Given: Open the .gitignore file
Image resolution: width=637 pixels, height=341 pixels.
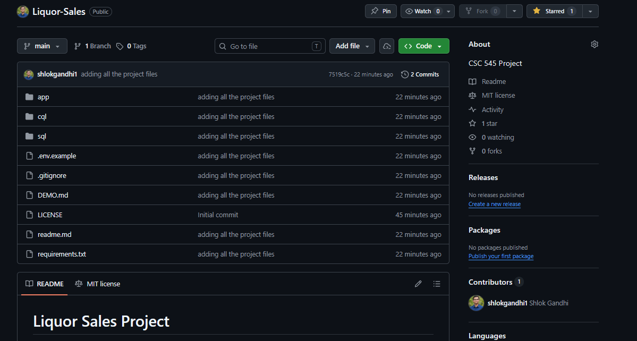Looking at the screenshot, I should [52, 176].
